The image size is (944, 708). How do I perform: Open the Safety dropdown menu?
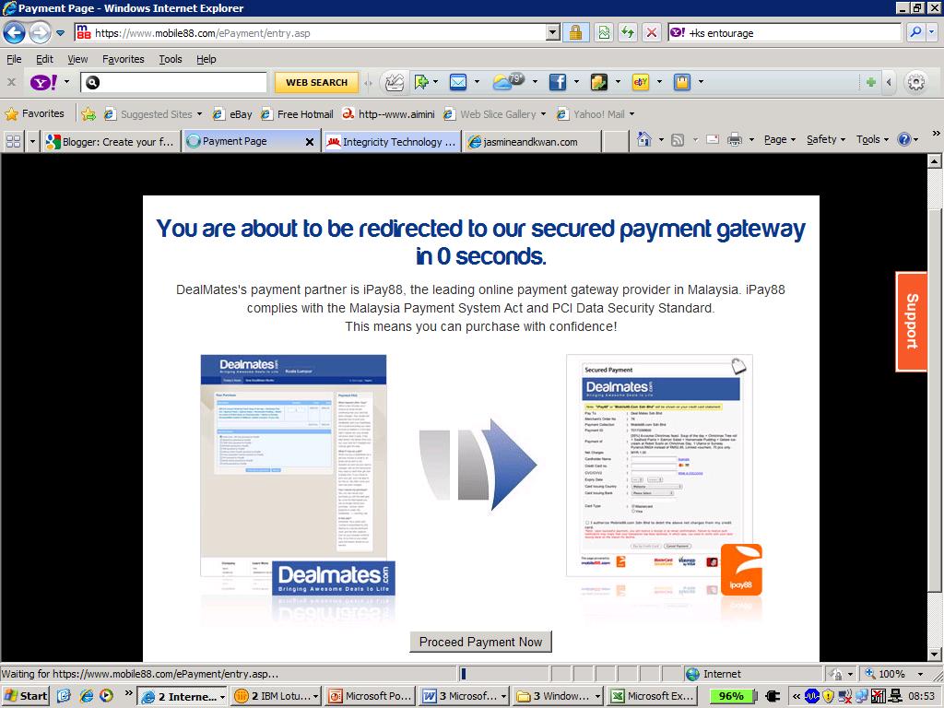point(826,140)
